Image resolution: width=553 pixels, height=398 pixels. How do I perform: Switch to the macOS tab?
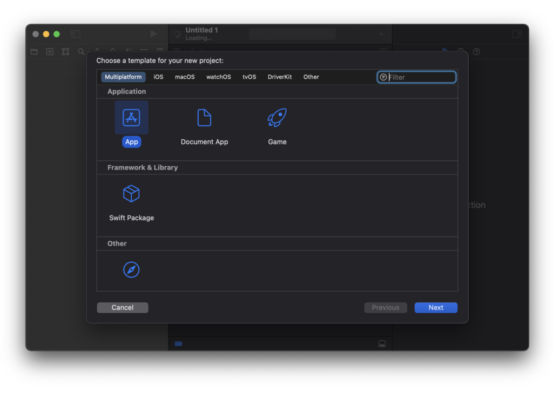click(185, 77)
